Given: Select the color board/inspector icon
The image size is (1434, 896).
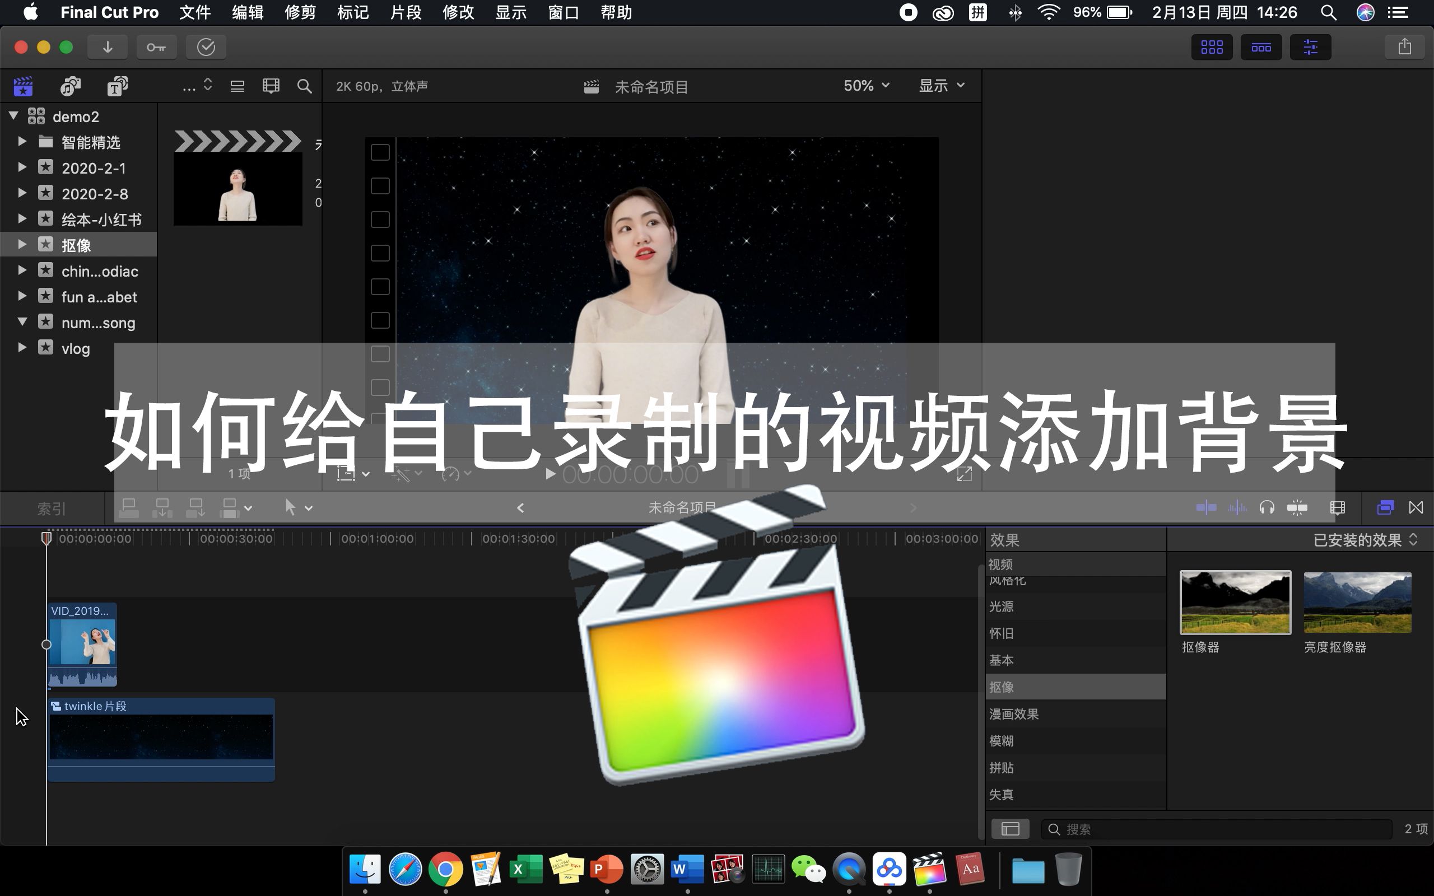Looking at the screenshot, I should pyautogui.click(x=1312, y=46).
